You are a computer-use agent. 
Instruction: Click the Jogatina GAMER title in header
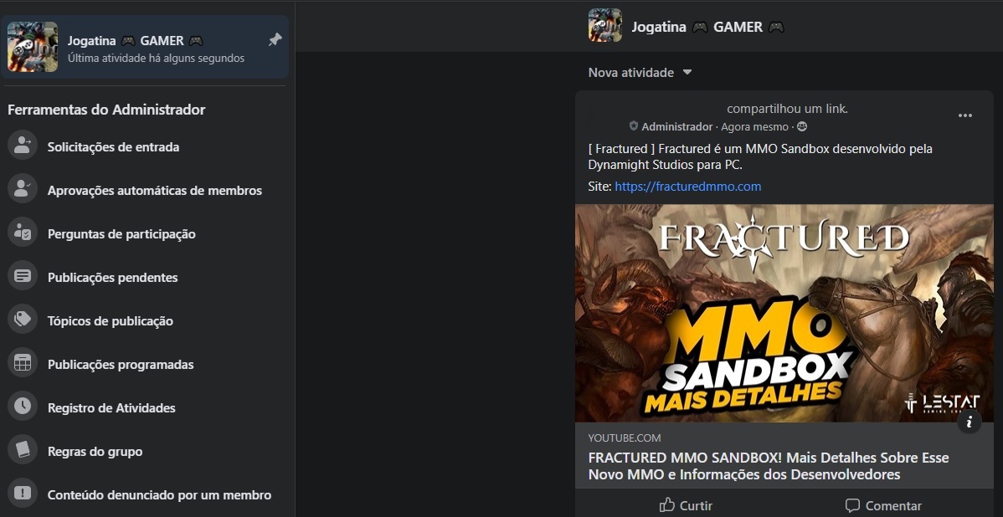pyautogui.click(x=707, y=27)
